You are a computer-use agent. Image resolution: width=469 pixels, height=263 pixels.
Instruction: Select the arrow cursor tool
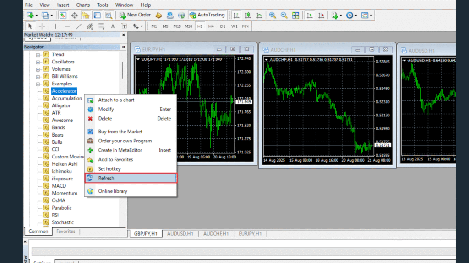pyautogui.click(x=30, y=26)
